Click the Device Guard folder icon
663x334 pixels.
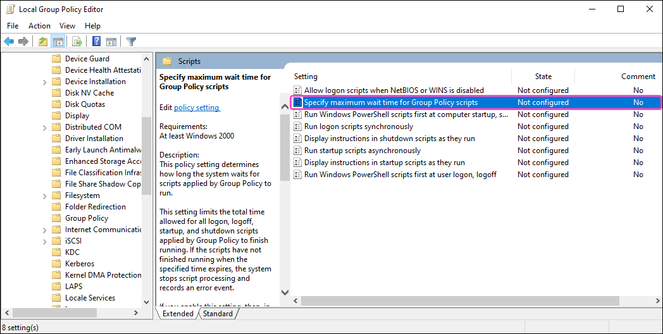56,59
